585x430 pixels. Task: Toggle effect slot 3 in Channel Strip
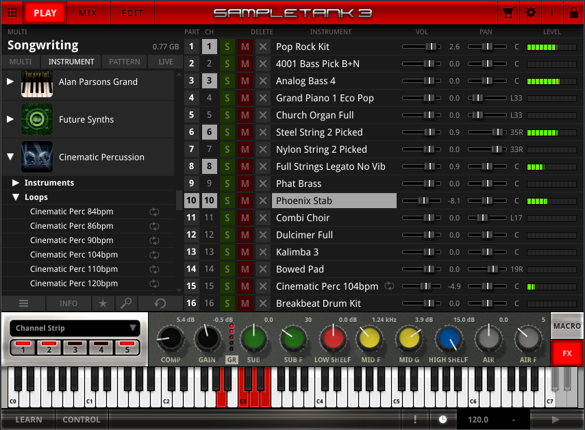click(x=75, y=347)
